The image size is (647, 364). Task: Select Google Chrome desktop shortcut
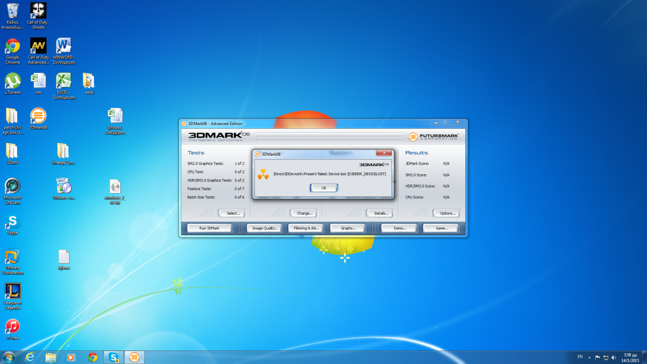(12, 51)
